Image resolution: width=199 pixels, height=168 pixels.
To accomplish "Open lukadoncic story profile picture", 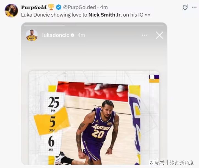I will click(x=32, y=35).
